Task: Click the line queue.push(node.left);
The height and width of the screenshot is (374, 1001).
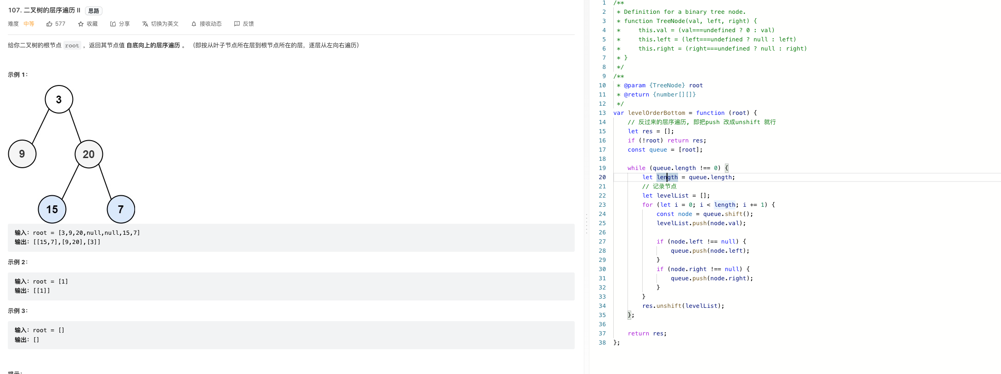Action: tap(710, 251)
